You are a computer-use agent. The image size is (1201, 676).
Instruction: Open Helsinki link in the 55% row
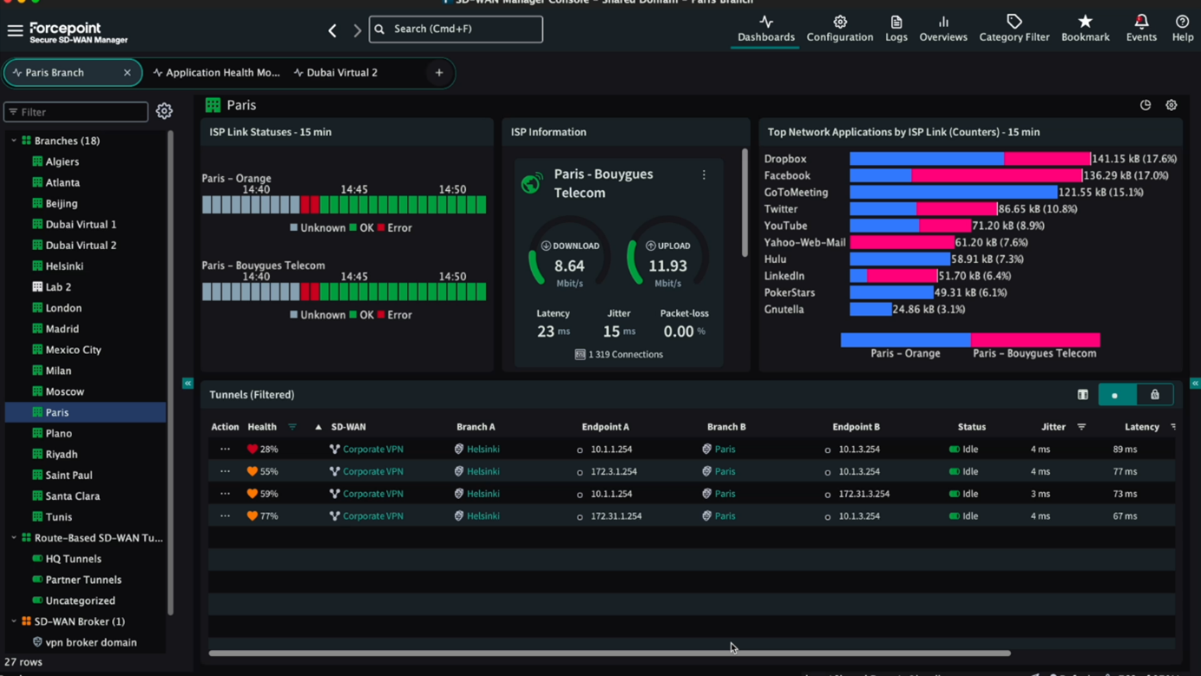click(x=483, y=471)
